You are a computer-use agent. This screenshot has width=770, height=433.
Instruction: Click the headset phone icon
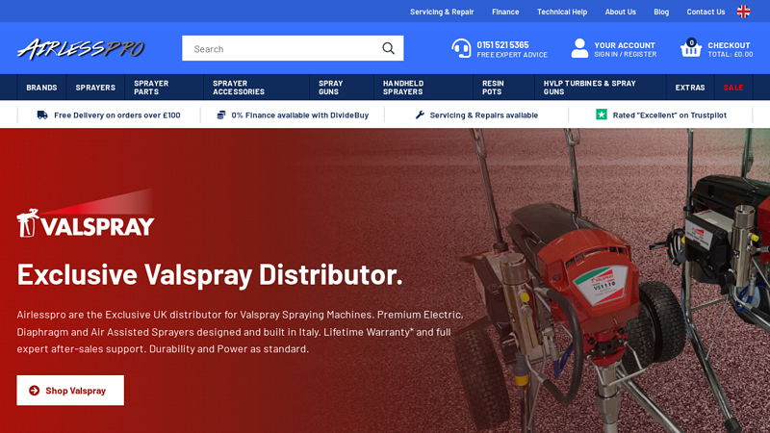tap(461, 48)
